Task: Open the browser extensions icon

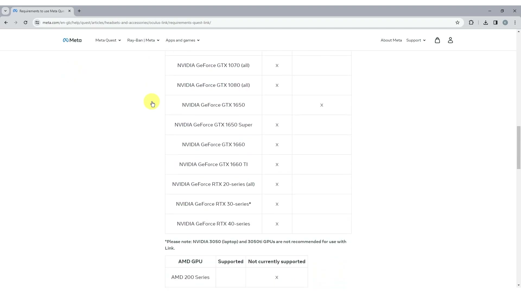Action: [471, 23]
